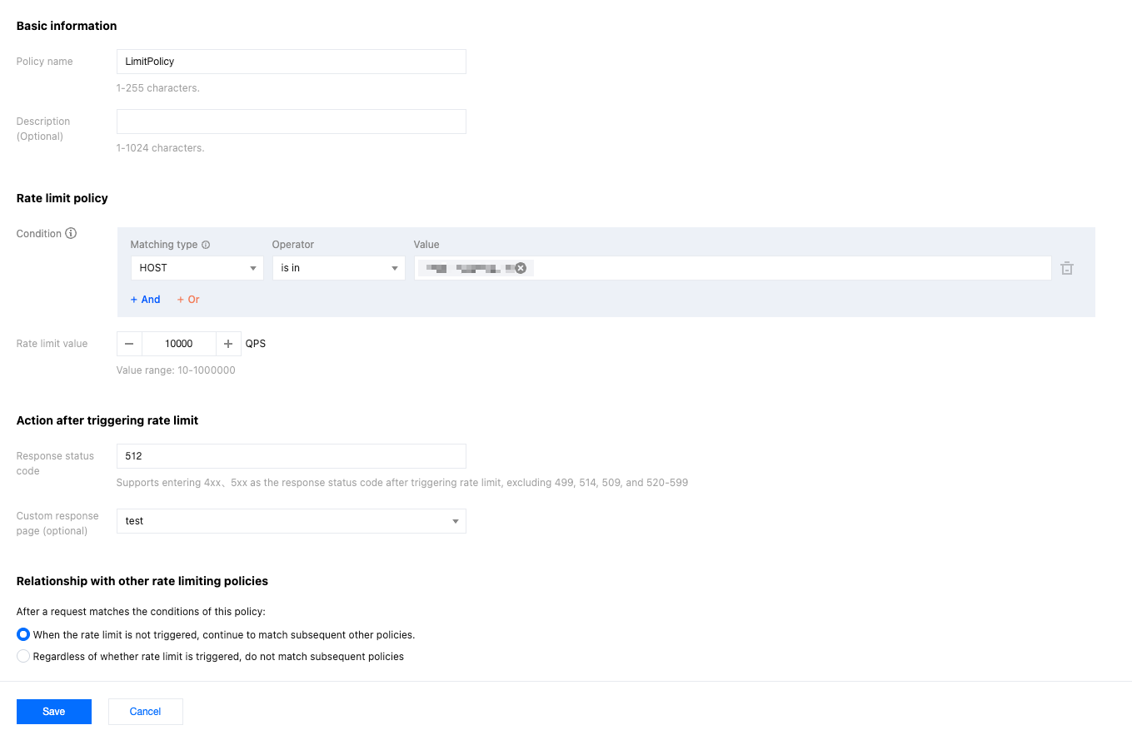The image size is (1132, 740).
Task: Cancel the policy editing
Action: [x=145, y=712]
